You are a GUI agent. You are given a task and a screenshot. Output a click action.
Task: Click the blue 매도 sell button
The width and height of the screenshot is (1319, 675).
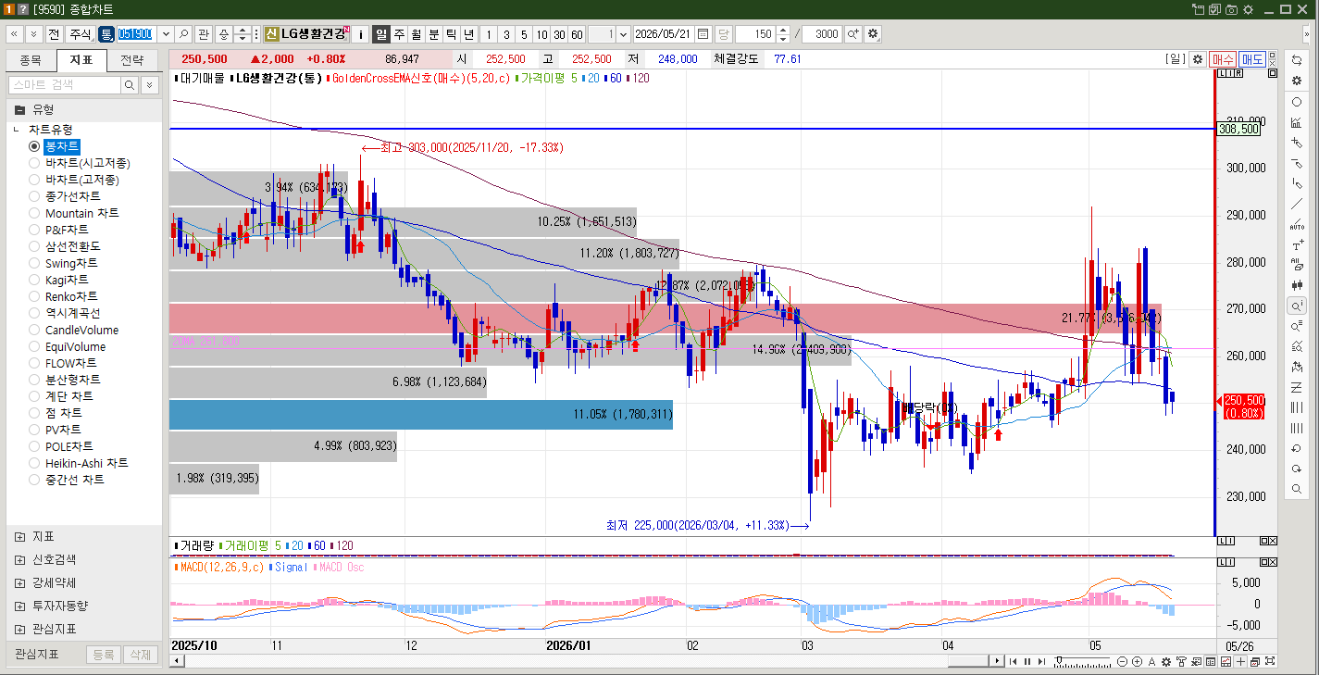coord(1252,59)
